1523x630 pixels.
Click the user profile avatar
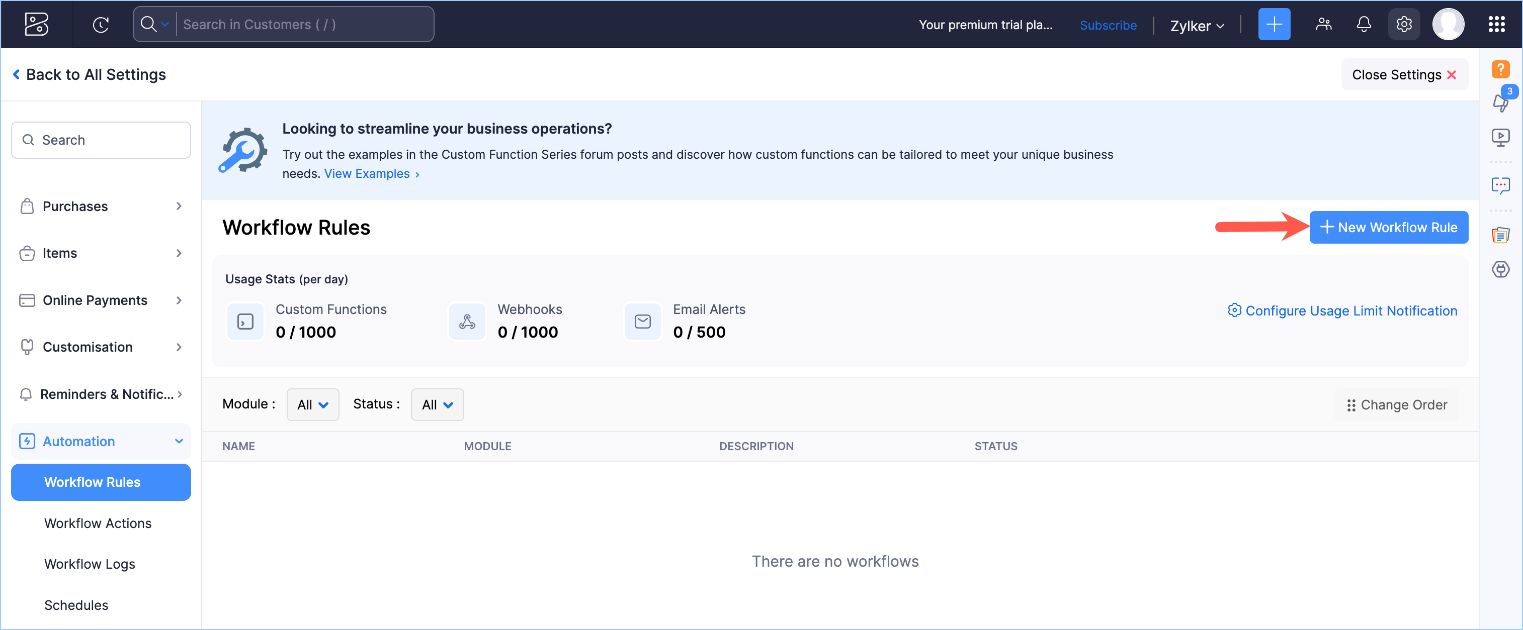click(1448, 25)
